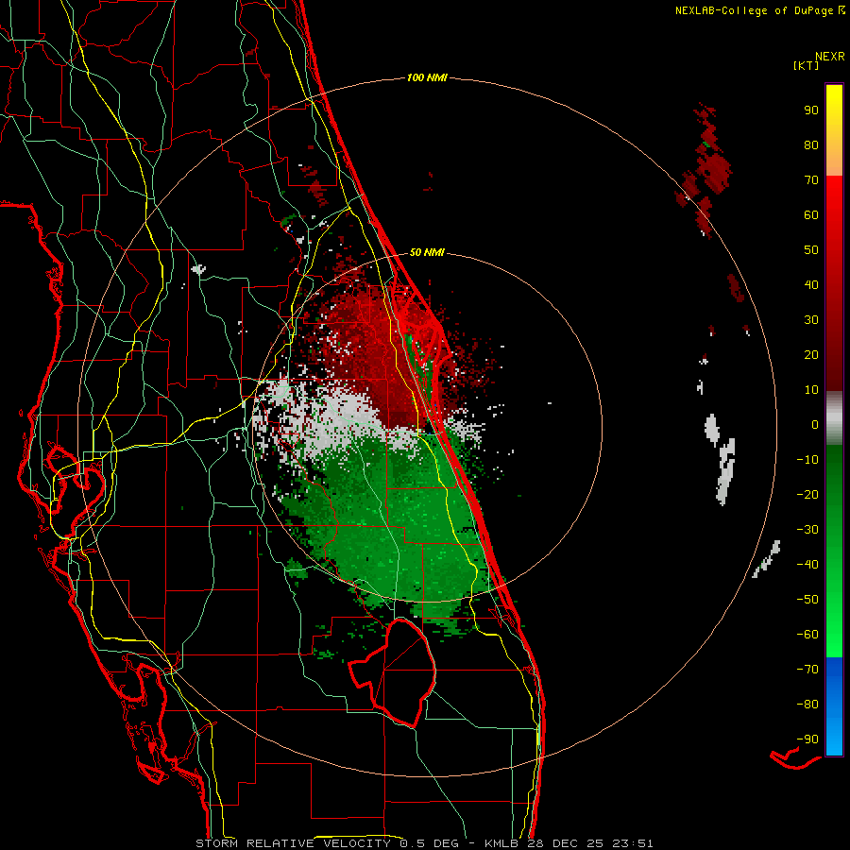The image size is (850, 850).
Task: Select the 40 value on velocity scale
Action: pyautogui.click(x=811, y=285)
